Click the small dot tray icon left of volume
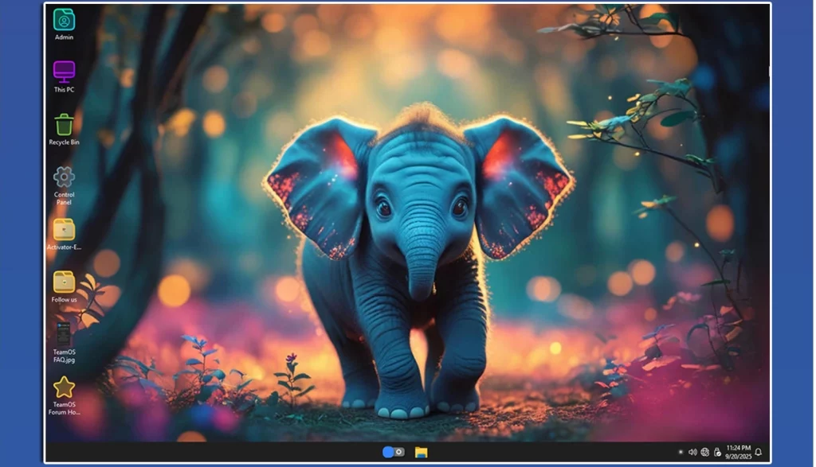The height and width of the screenshot is (467, 816). coord(680,452)
